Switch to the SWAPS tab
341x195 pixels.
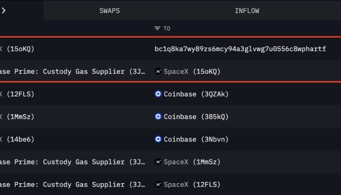[x=110, y=10]
